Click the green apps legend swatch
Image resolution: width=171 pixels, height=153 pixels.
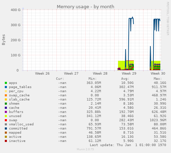click(x=6, y=83)
